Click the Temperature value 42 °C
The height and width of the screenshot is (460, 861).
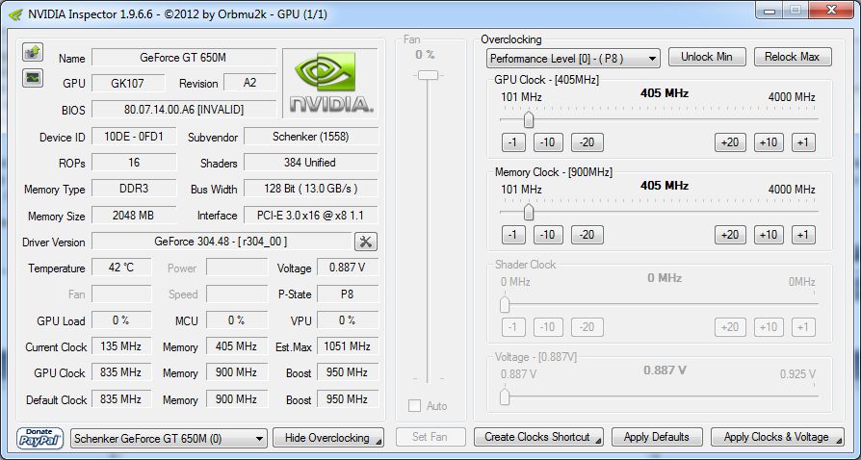[x=121, y=268]
